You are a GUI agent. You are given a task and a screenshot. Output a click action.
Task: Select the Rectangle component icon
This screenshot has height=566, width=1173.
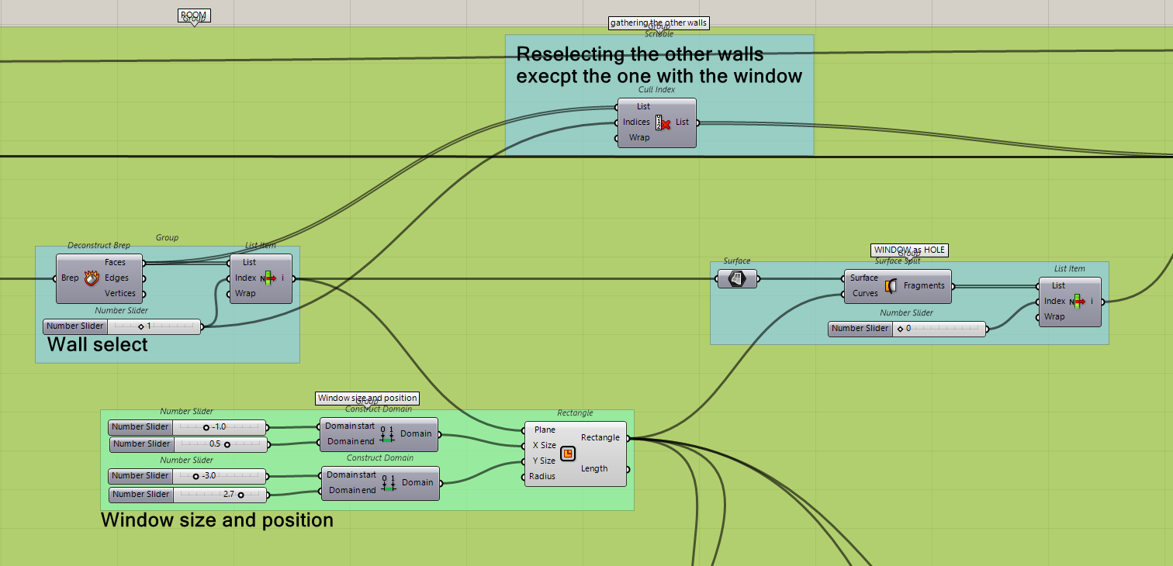pyautogui.click(x=568, y=453)
